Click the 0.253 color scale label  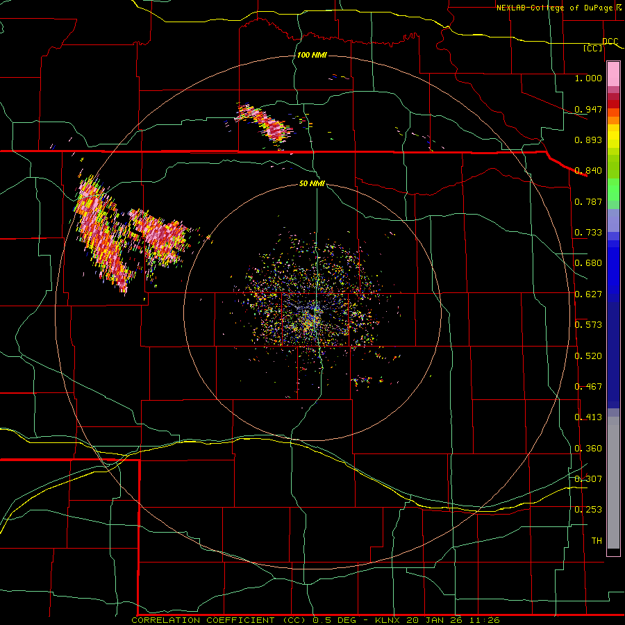click(x=588, y=510)
